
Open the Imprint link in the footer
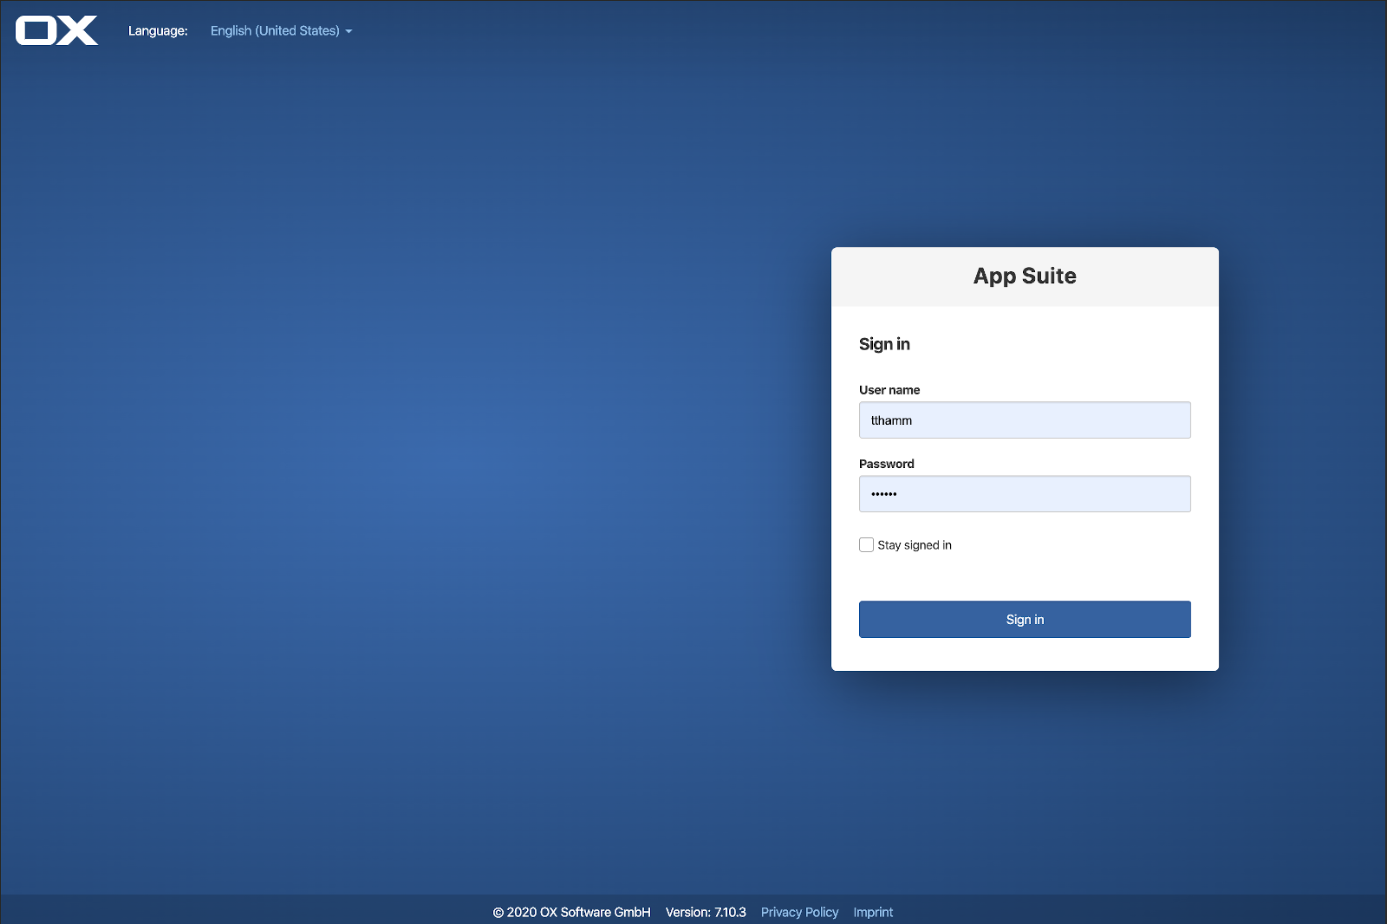[873, 912]
